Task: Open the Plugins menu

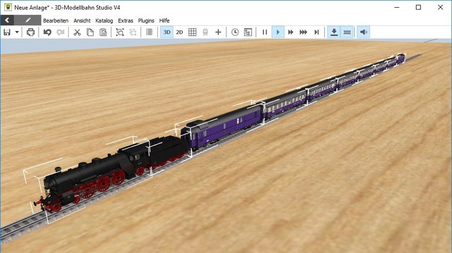Action: [146, 20]
